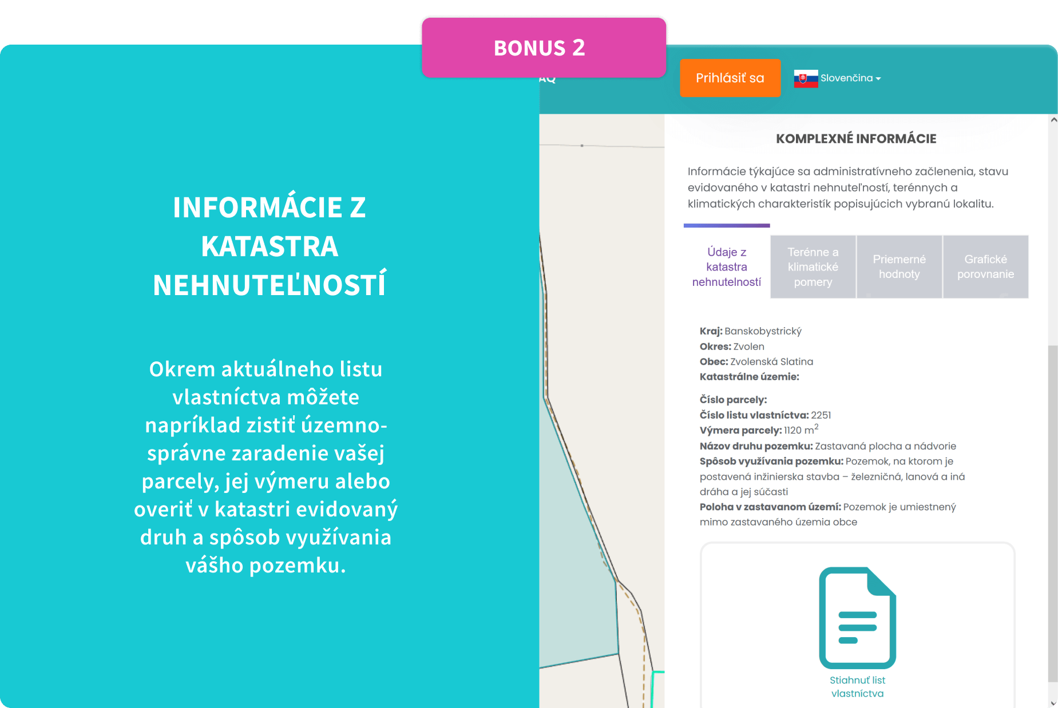This screenshot has height=708, width=1058.
Task: Switch to the Grafické porovnanie tab
Action: click(985, 267)
